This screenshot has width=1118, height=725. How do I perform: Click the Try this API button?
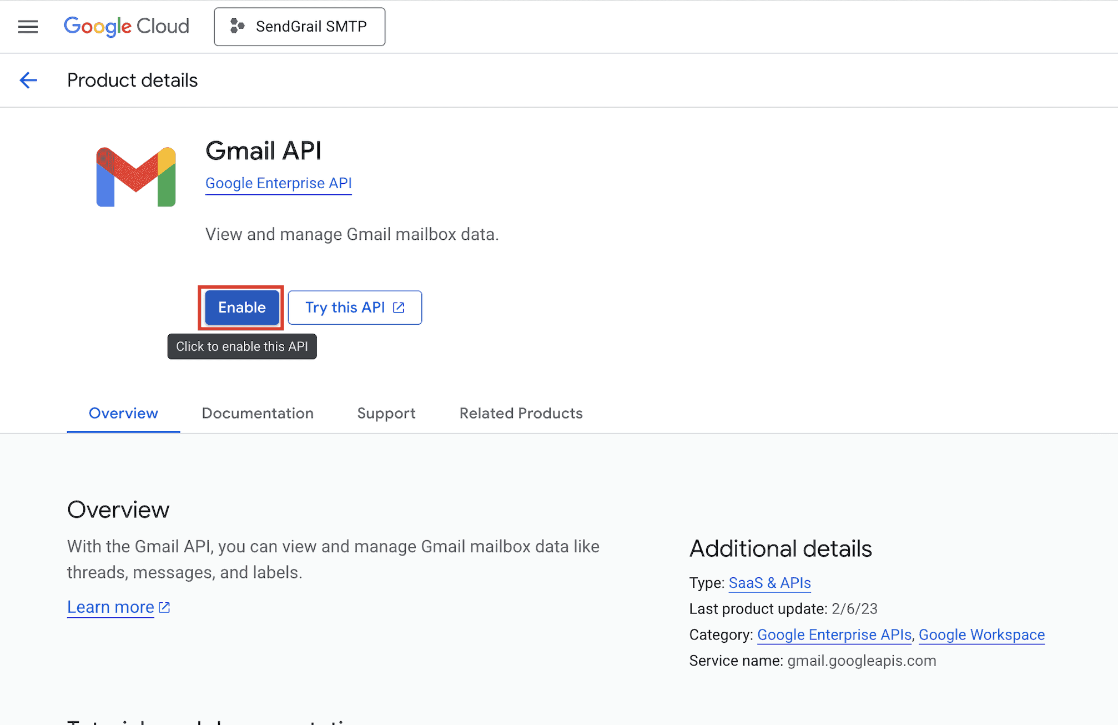(355, 308)
